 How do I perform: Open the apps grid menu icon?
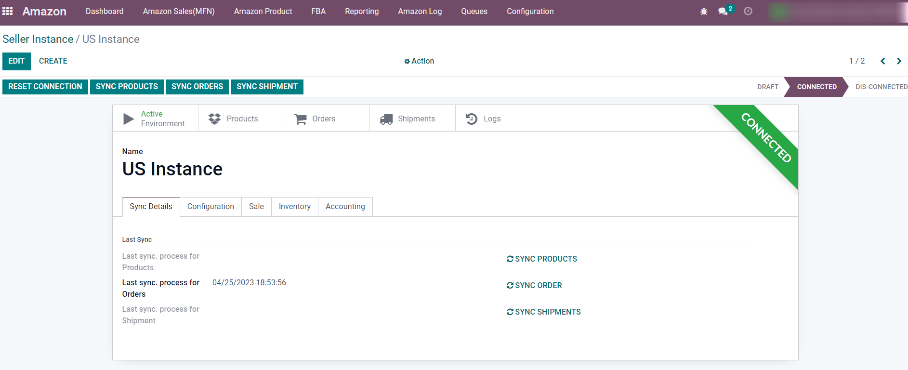(8, 11)
